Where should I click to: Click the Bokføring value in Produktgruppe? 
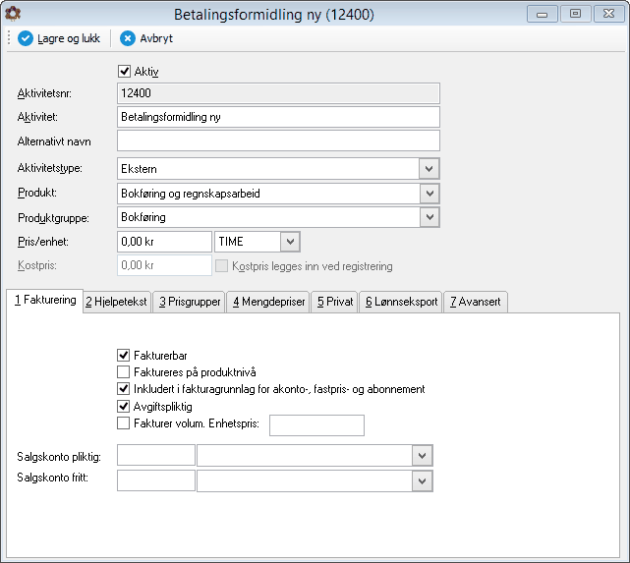[x=143, y=217]
